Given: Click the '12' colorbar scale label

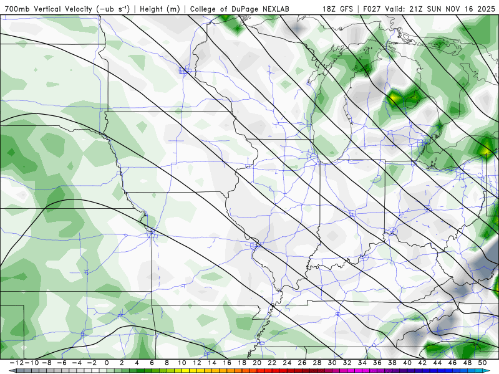Looking at the screenshot, I should click(x=197, y=363).
